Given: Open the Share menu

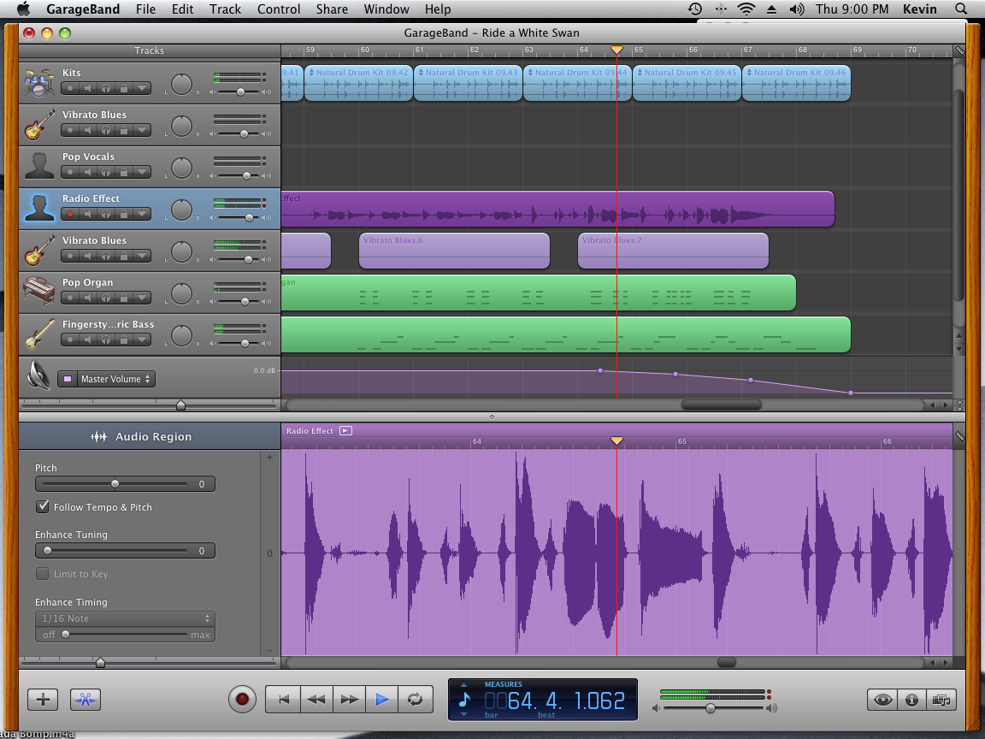Looking at the screenshot, I should point(332,9).
